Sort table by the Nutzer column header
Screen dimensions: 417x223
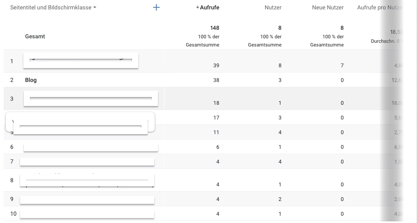273,7
